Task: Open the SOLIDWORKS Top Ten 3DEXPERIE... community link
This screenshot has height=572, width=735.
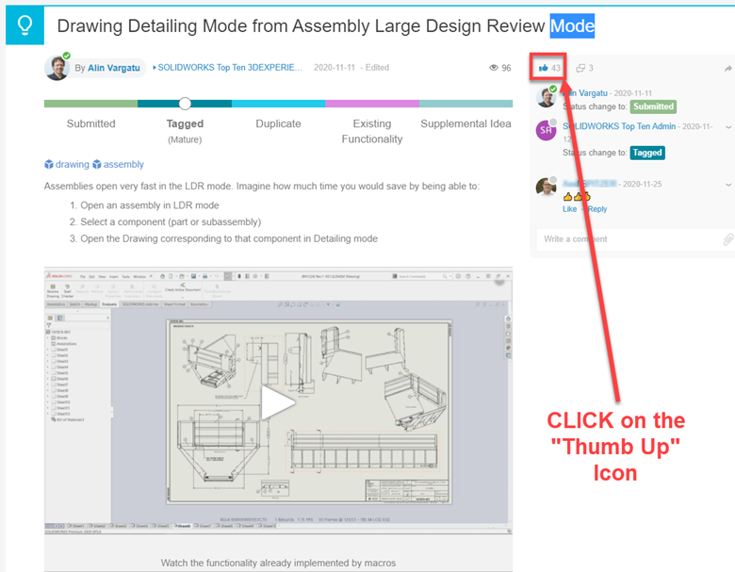Action: pos(228,68)
